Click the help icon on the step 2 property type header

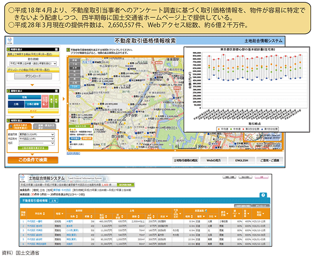point(56,91)
